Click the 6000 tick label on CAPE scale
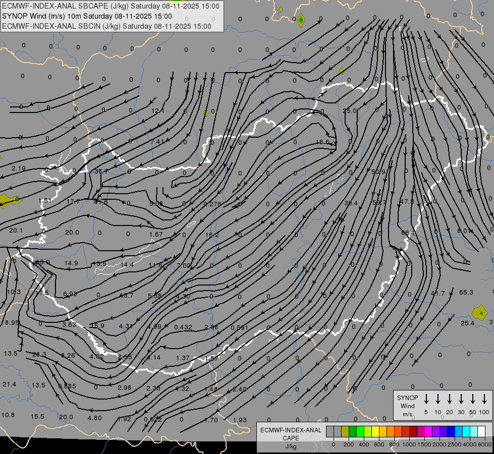Viewport: 494px width, 454px height. pos(485,444)
